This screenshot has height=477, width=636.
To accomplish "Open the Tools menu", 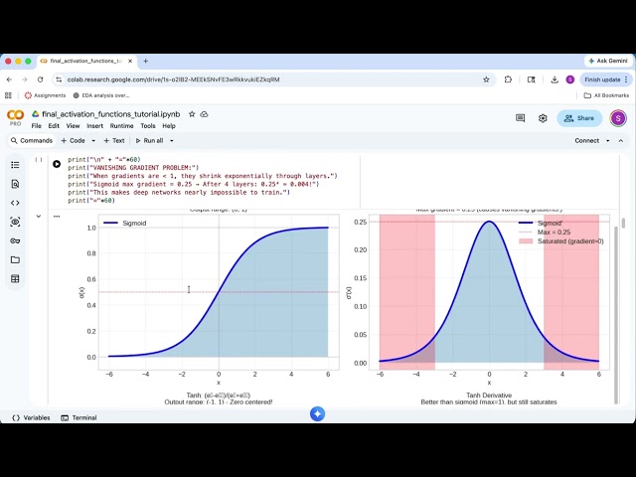I will coord(148,126).
